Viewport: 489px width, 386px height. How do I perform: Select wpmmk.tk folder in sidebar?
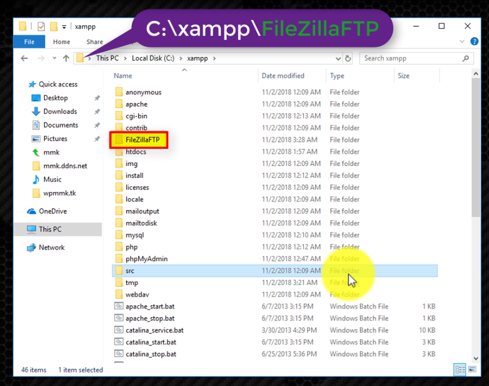[x=60, y=193]
